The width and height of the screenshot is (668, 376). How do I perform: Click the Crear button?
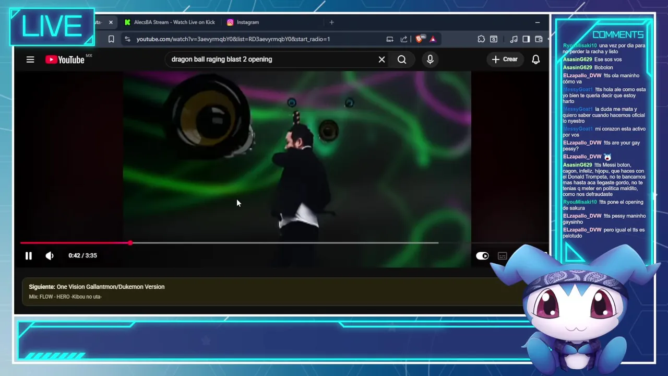tap(505, 60)
